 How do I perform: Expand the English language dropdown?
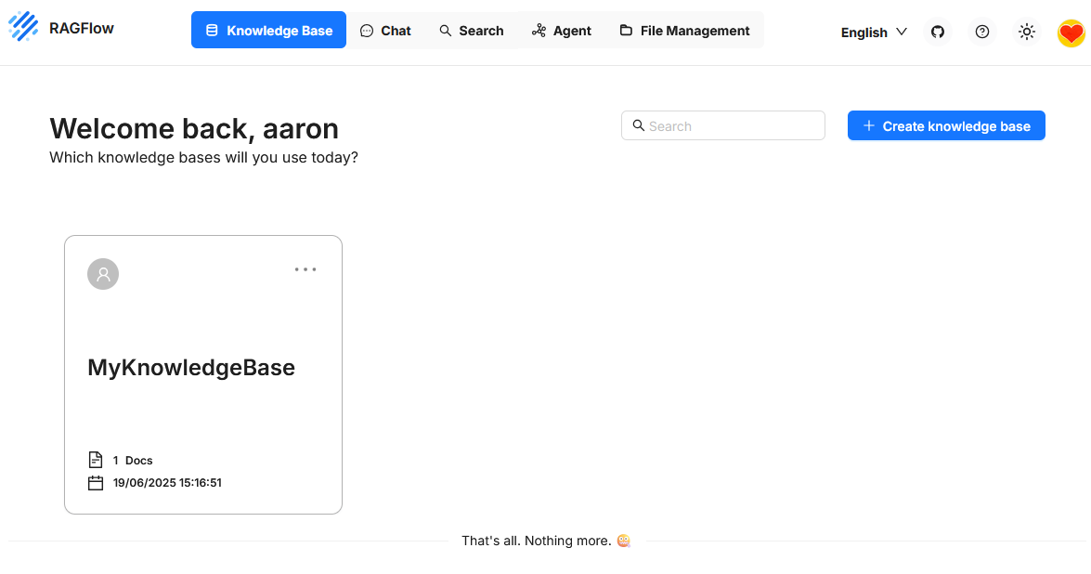pyautogui.click(x=874, y=33)
